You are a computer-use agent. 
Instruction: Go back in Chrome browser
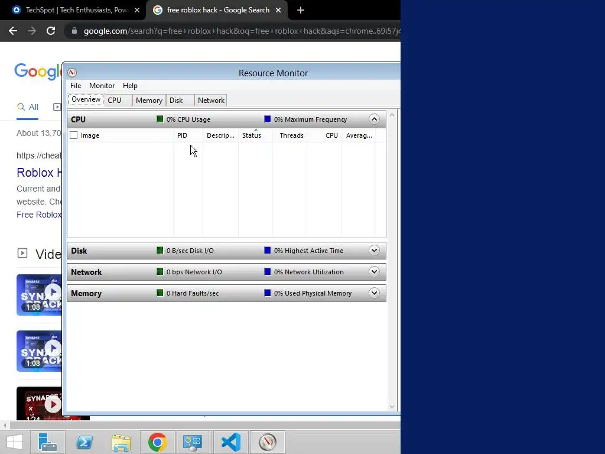point(13,31)
